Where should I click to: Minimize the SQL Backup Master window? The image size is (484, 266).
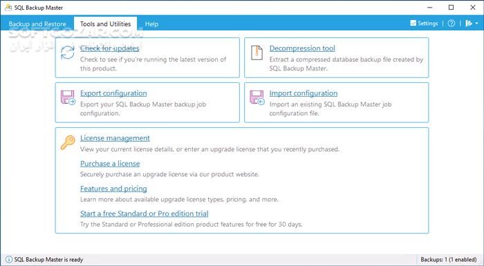[x=430, y=8]
